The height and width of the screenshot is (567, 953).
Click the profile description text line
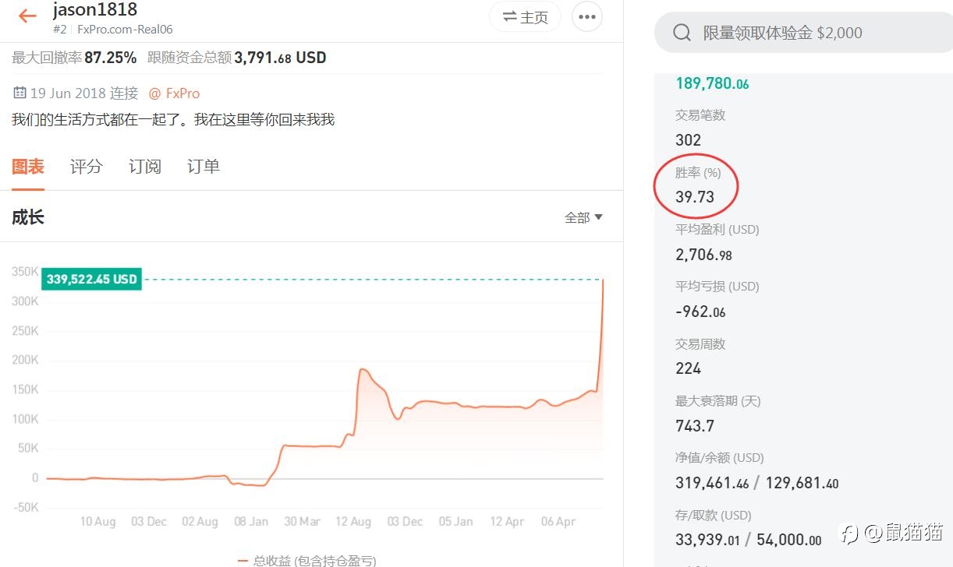[173, 120]
